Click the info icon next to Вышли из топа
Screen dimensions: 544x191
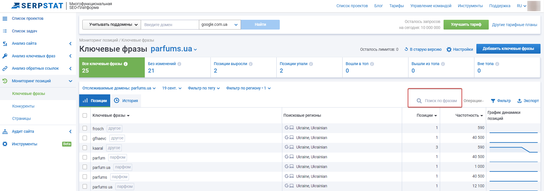click(x=443, y=64)
